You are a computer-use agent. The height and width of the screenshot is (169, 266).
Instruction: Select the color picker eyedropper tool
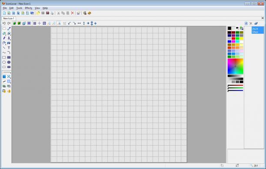point(9,29)
